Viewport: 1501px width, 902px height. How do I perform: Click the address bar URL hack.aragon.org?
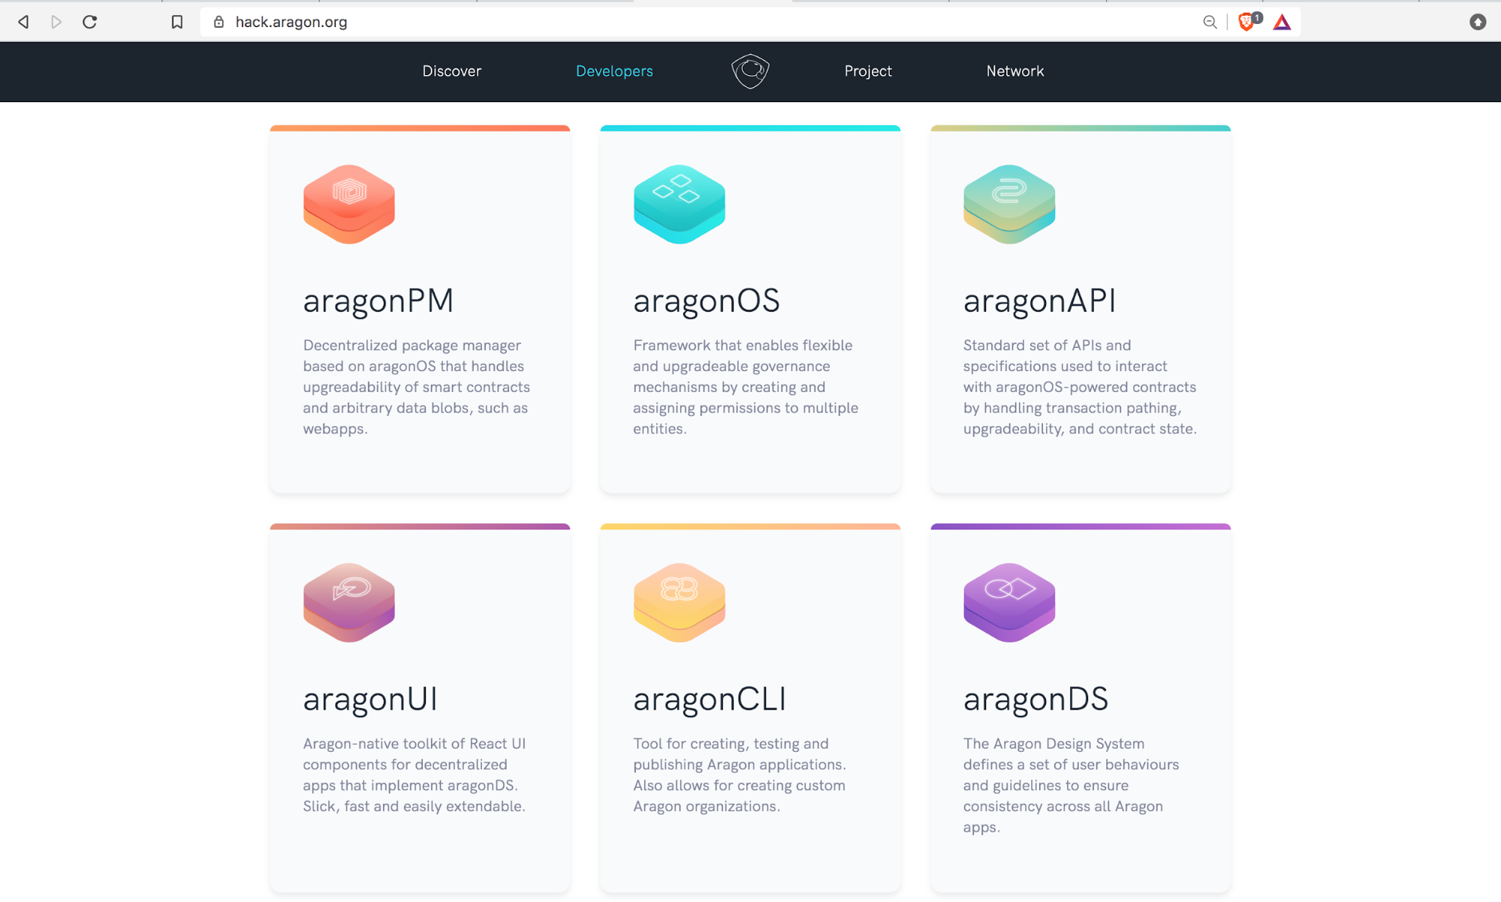(291, 22)
